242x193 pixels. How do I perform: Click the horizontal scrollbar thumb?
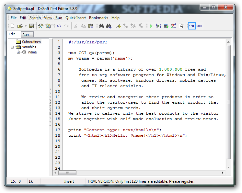pyautogui.click(x=67, y=173)
